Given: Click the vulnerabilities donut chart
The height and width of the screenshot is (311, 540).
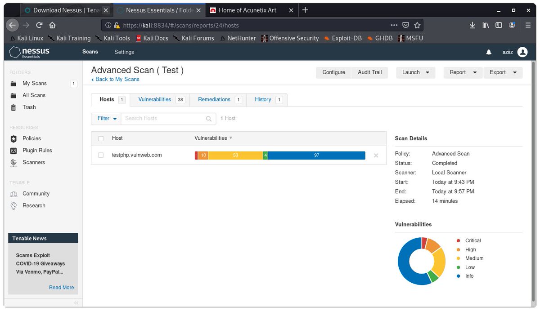Looking at the screenshot, I should [x=422, y=261].
